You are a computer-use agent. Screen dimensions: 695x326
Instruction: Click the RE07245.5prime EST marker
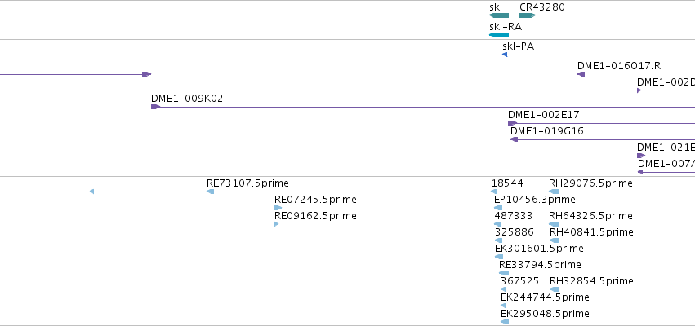click(279, 208)
